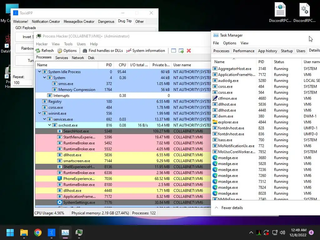320x240 pixels.
Task: Click the find window icon in the Process Hacker toolbar
Action: pos(173,51)
